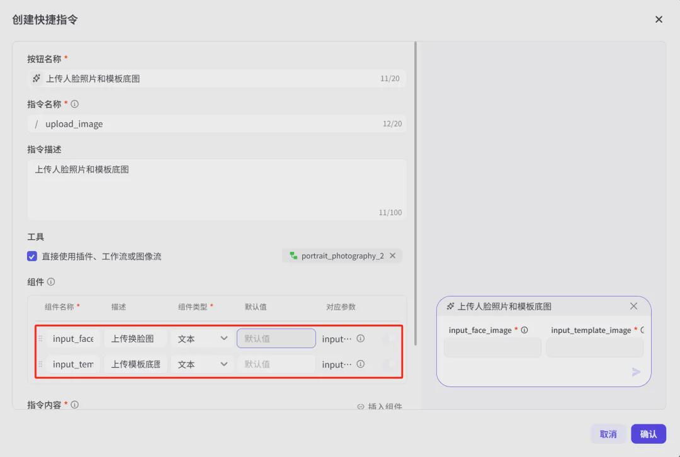Click the info icon beside 指令名称 label
Viewport: 680px width, 457px height.
pos(75,103)
